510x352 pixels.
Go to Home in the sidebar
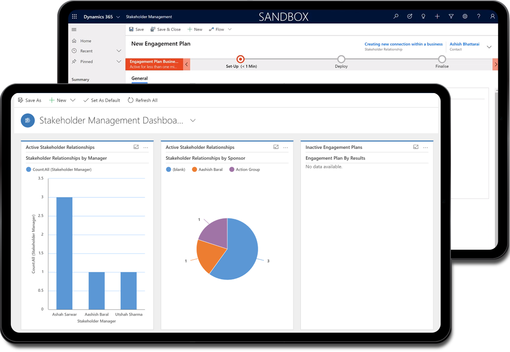[85, 41]
